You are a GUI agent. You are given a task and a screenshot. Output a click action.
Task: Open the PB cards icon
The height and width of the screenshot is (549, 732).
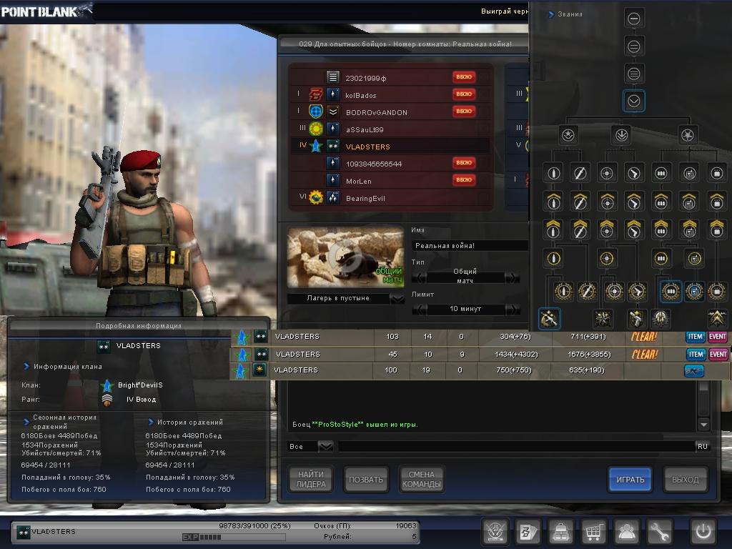click(x=528, y=532)
